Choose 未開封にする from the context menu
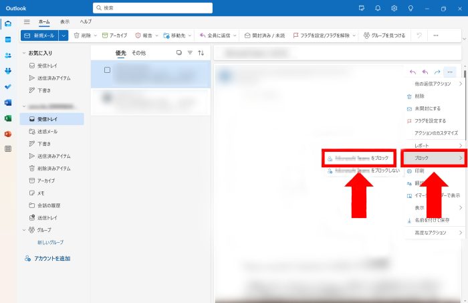 tap(428, 108)
